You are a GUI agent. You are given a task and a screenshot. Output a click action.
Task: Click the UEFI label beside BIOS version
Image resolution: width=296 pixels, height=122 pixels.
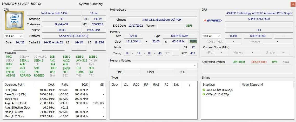(189, 26)
